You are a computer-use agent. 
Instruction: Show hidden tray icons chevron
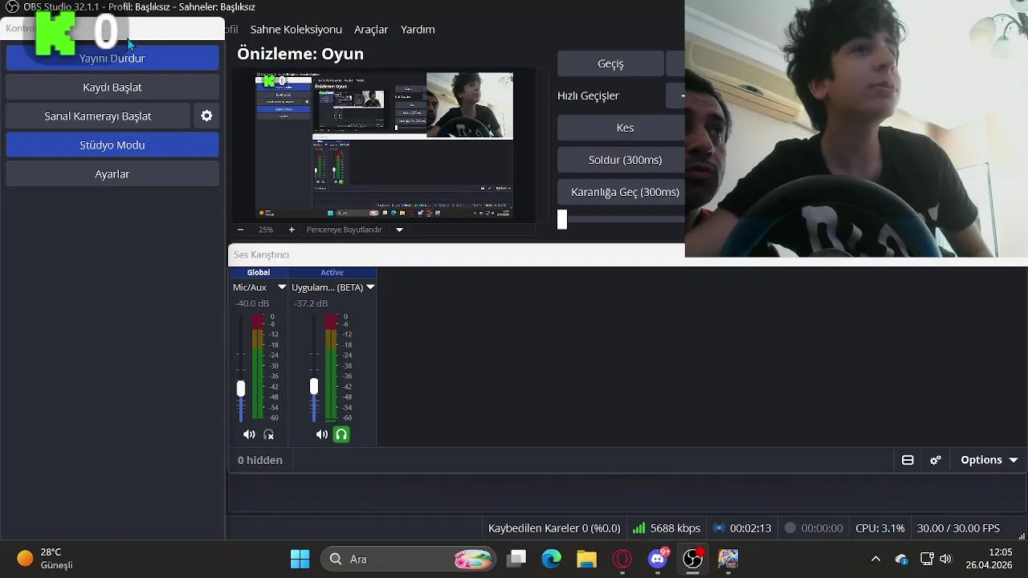pos(876,559)
